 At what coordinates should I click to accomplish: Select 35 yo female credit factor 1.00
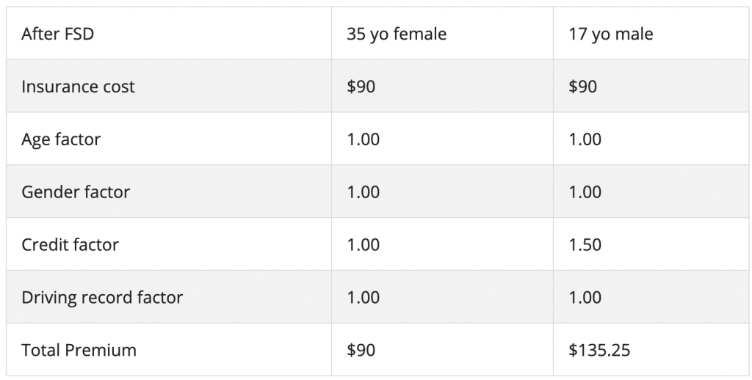(x=364, y=245)
